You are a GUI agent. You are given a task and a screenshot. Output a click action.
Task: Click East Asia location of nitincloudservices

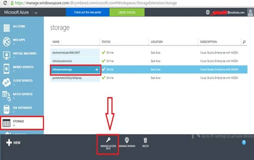(155, 61)
